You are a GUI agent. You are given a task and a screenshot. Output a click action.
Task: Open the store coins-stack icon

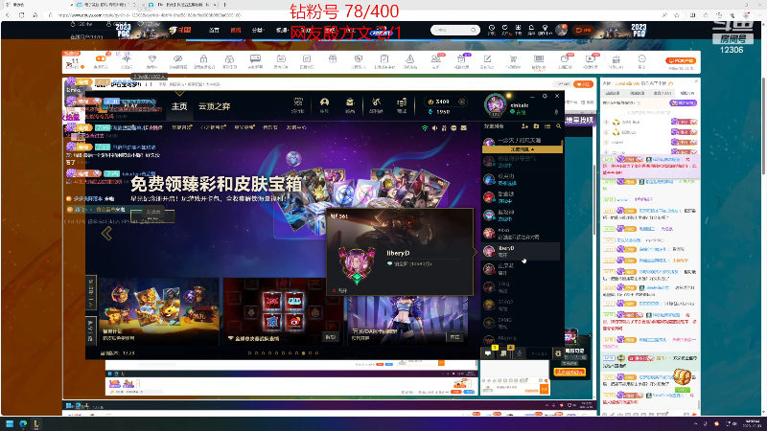(402, 104)
